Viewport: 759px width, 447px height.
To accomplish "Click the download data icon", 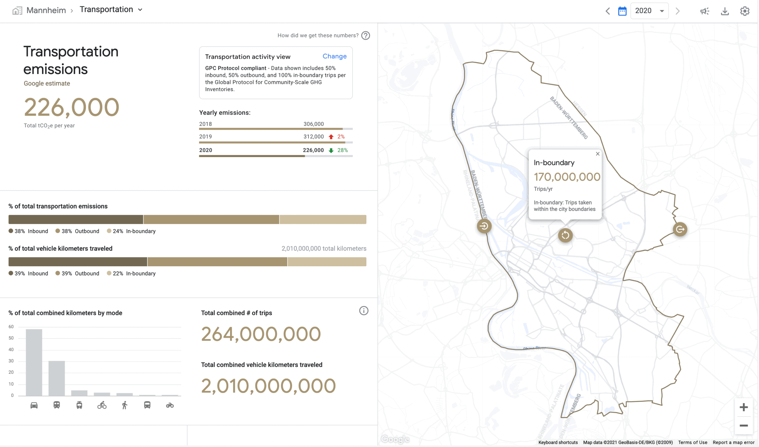I will 725,11.
